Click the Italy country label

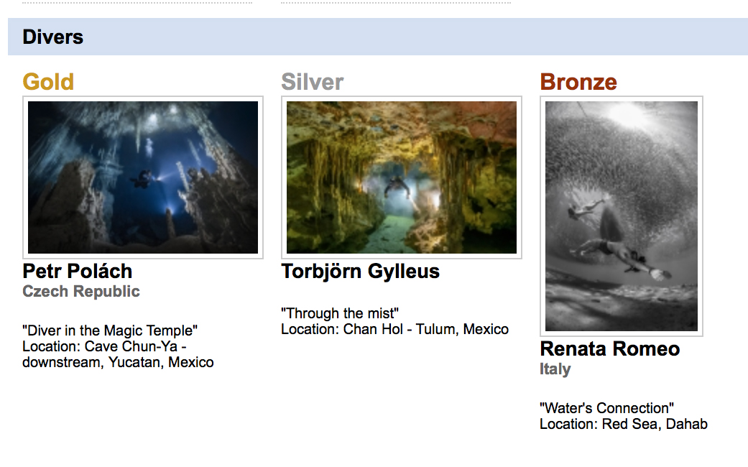(555, 369)
